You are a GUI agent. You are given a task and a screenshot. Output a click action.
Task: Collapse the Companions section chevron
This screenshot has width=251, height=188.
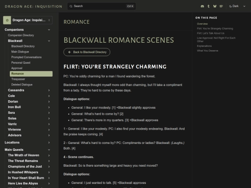tap(49, 30)
